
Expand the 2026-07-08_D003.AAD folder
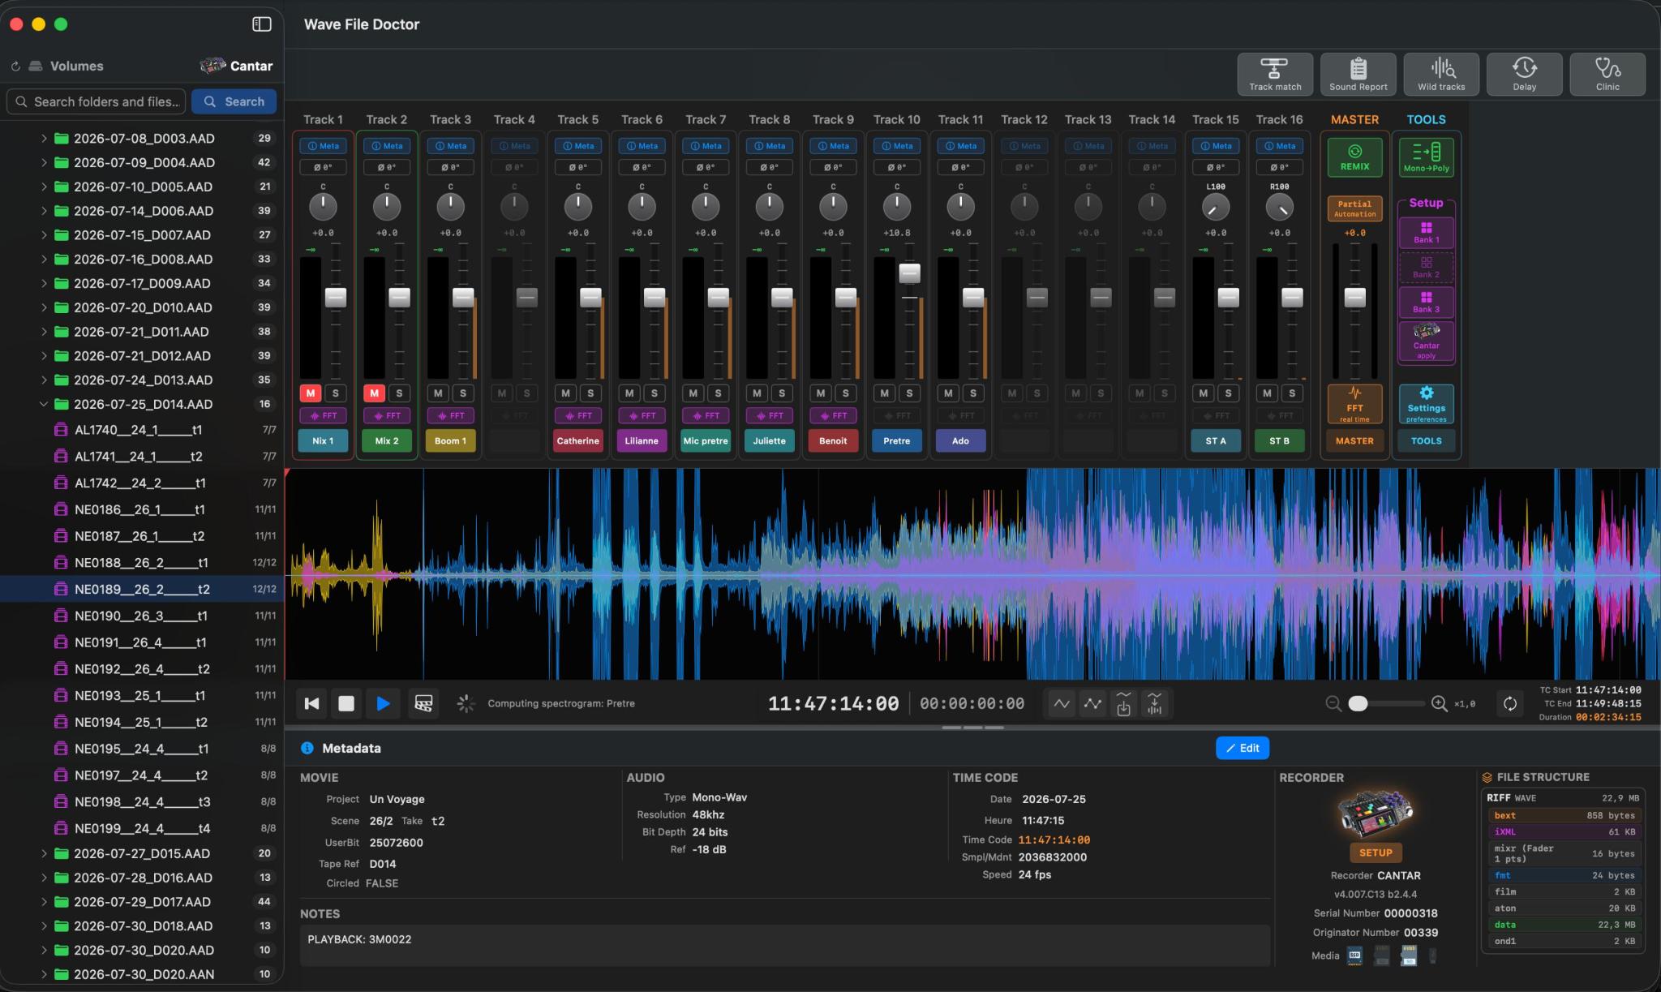coord(44,138)
